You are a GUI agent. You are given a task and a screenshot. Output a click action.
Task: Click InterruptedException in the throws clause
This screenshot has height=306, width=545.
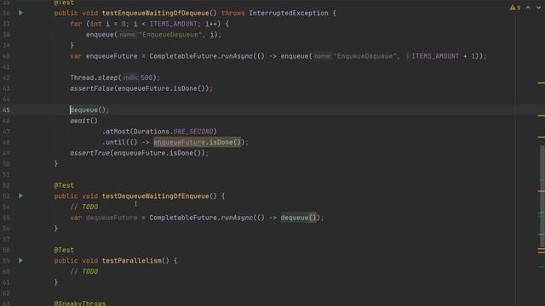(289, 14)
